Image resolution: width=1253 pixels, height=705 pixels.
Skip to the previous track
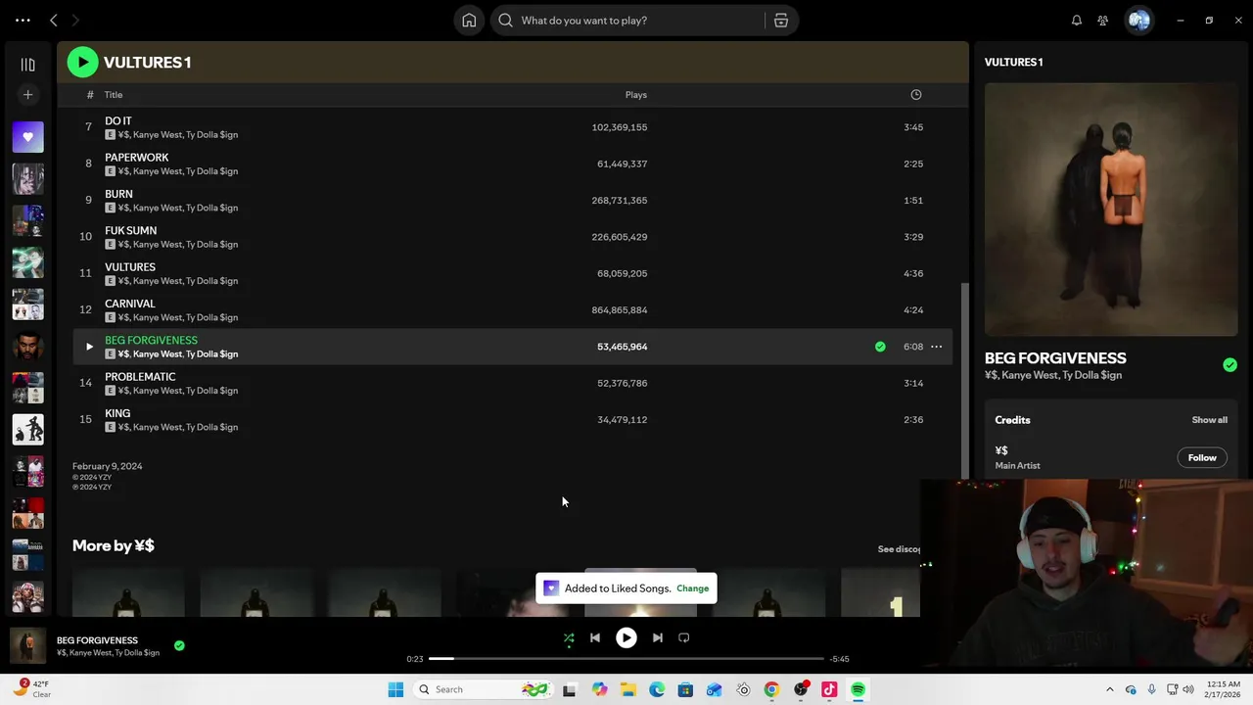point(594,638)
